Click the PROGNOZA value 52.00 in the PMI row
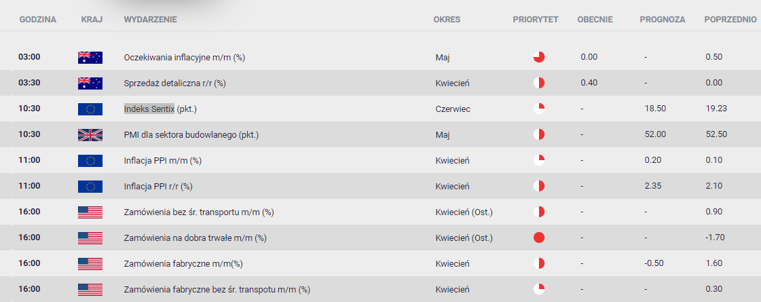The height and width of the screenshot is (302, 761). 653,134
